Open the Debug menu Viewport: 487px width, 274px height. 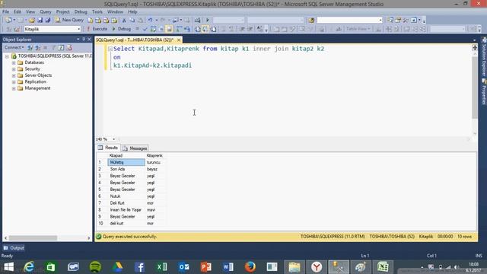pos(81,12)
